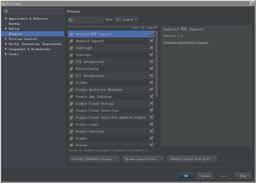Click the plugin search magnifier icon
The width and height of the screenshot is (256, 183).
(71, 20)
